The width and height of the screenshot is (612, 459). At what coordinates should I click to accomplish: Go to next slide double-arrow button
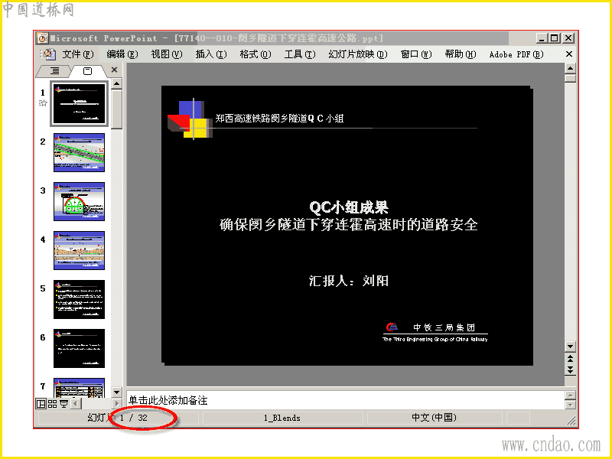point(570,369)
